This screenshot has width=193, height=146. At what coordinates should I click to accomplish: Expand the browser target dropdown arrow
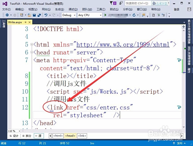[x=130, y=15]
